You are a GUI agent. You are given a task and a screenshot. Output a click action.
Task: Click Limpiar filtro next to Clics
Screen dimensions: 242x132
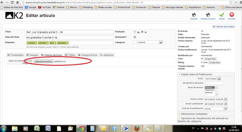(x=210, y=59)
